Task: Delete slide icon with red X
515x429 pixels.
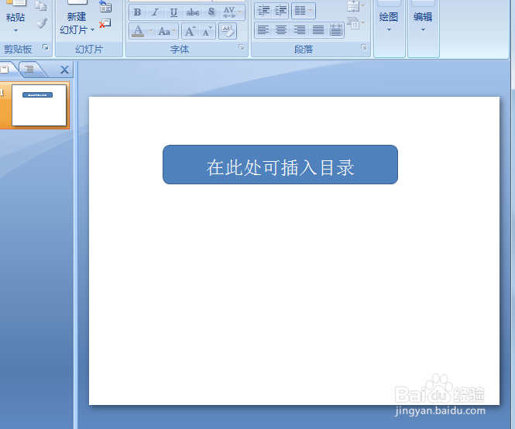Action: [105, 24]
